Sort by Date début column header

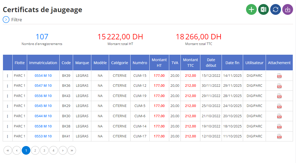[211, 63]
